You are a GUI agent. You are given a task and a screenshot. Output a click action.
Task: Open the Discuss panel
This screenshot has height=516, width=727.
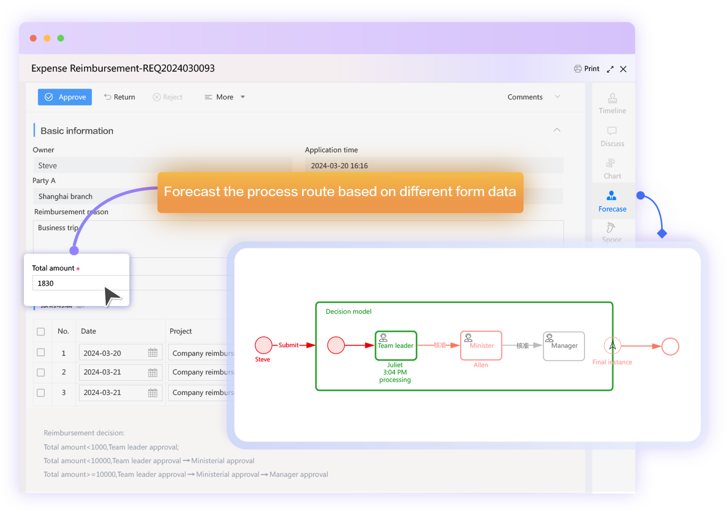pos(612,136)
